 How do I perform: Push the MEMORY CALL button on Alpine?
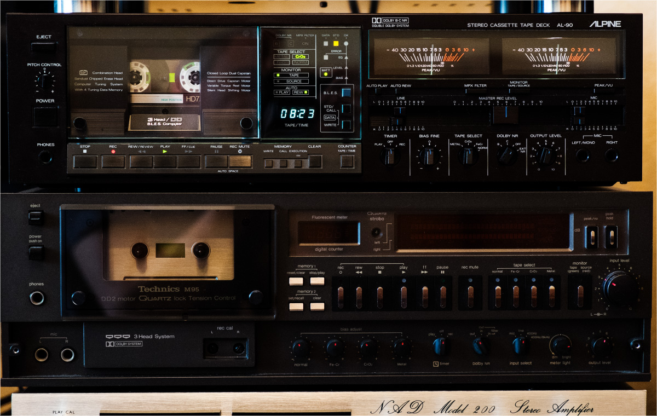283,163
